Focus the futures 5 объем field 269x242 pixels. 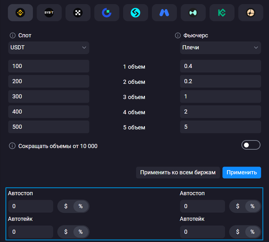pos(221,127)
